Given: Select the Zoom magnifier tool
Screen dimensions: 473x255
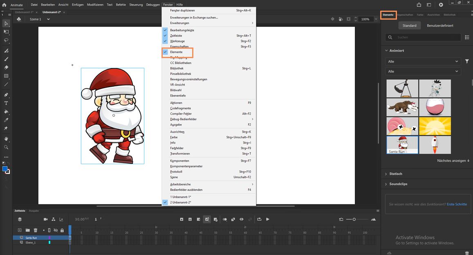Looking at the screenshot, I should tap(6, 147).
